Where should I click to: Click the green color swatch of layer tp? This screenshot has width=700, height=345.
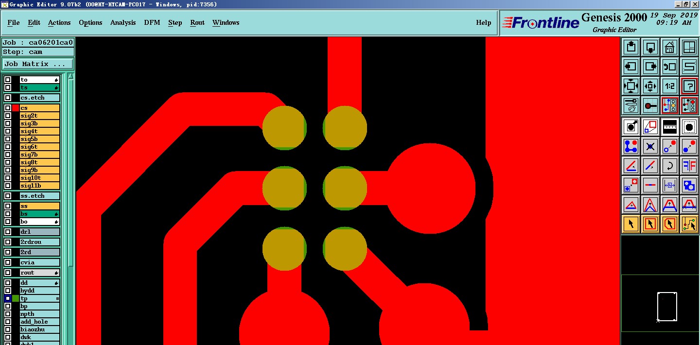pos(16,298)
